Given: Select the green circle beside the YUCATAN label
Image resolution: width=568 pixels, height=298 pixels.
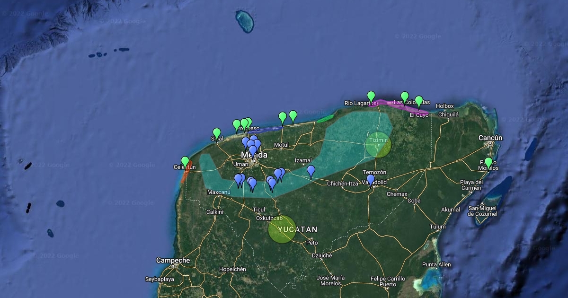Looking at the screenshot, I should pos(282,229).
